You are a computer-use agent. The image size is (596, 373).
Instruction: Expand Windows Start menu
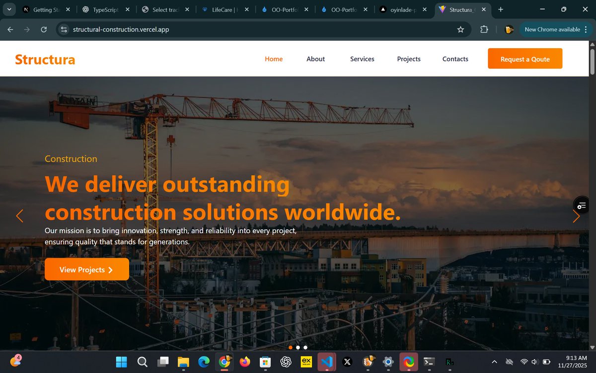point(121,362)
